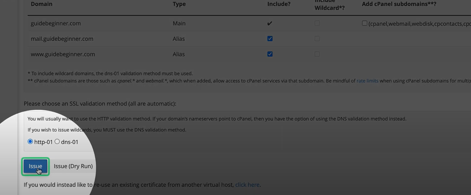
Task: Toggle the wildcard checkbox for guidebeginner.com
Action: (x=317, y=23)
